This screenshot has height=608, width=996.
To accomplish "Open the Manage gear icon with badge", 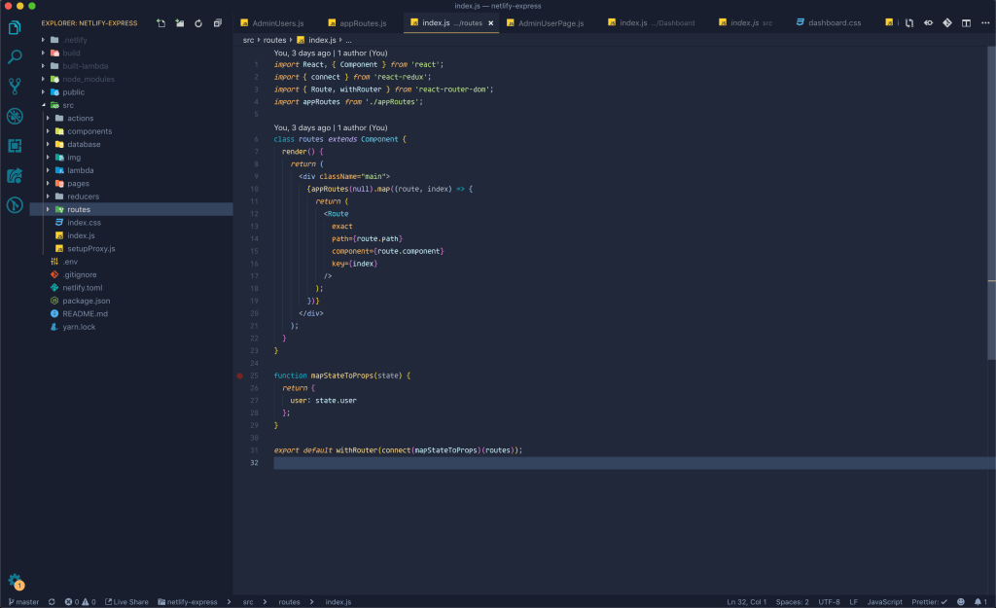I will point(16,581).
